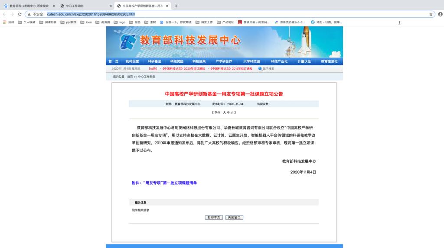
Task: Close the 中国高校产学研创新基金 tab
Action: pos(167,6)
